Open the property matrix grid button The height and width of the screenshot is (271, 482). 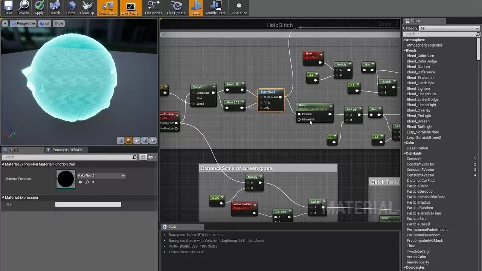[x=143, y=157]
